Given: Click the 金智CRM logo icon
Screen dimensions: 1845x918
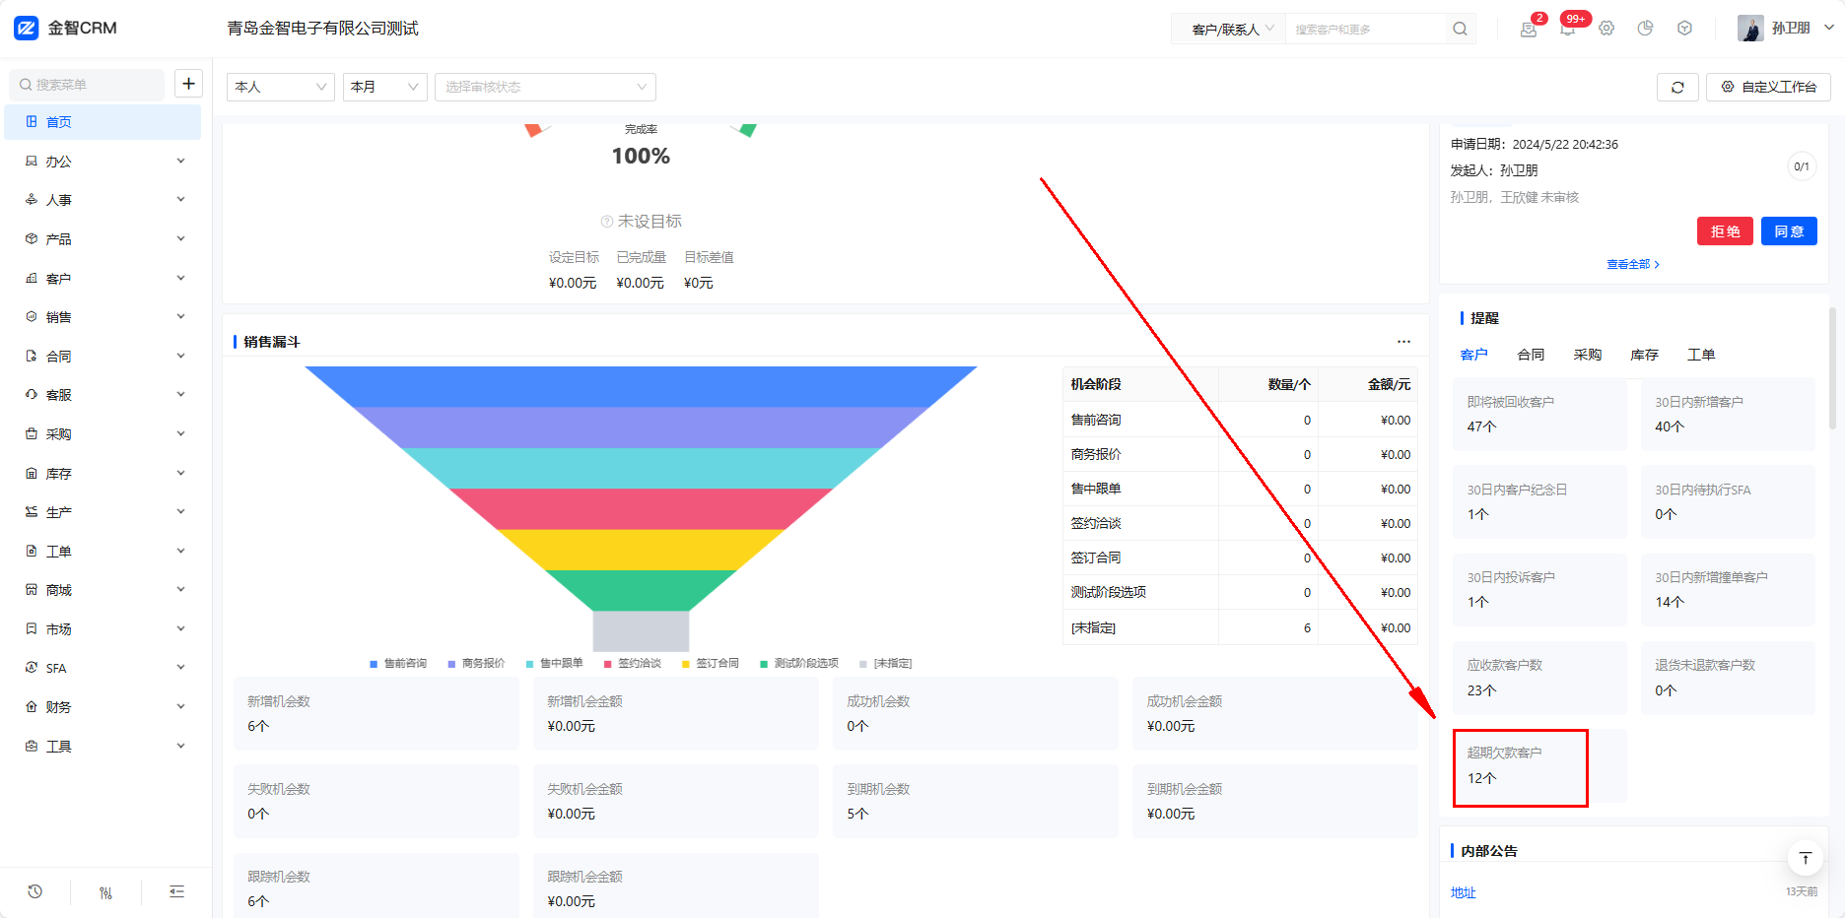Looking at the screenshot, I should click(x=27, y=28).
